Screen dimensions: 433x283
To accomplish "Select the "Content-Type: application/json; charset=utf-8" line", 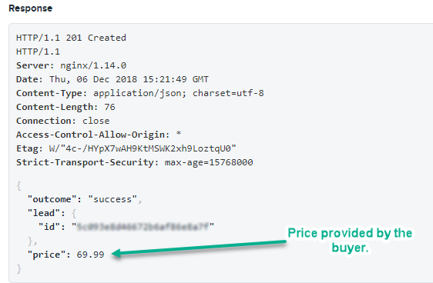I will 140,93.
